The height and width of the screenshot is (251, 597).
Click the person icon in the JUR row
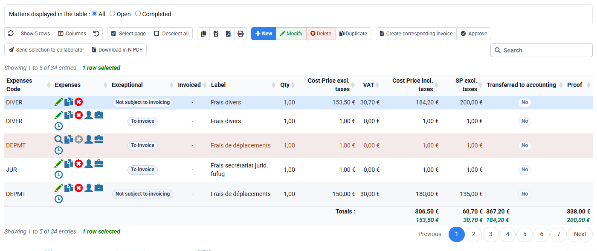tap(89, 164)
